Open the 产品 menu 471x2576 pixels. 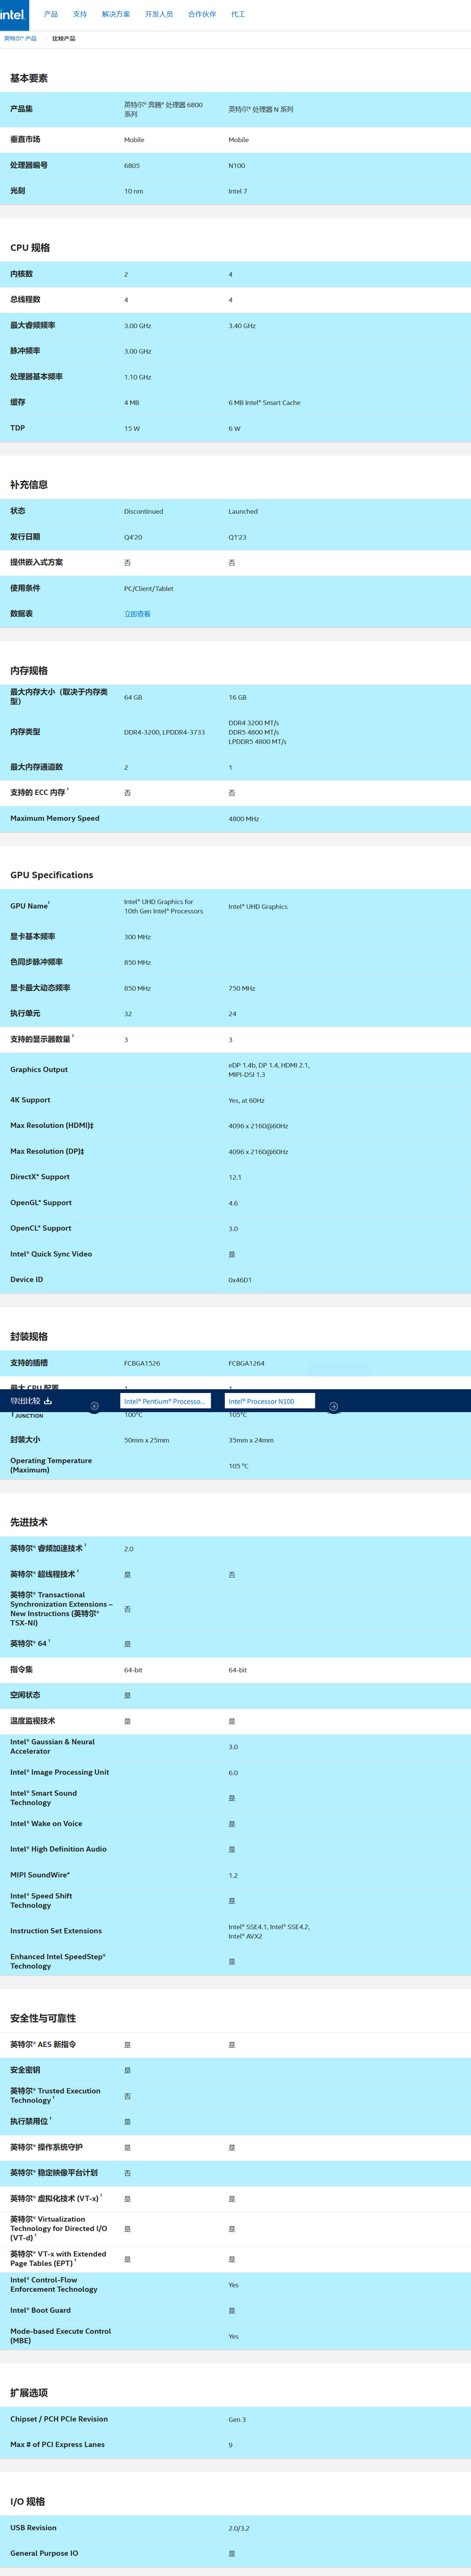pos(51,14)
